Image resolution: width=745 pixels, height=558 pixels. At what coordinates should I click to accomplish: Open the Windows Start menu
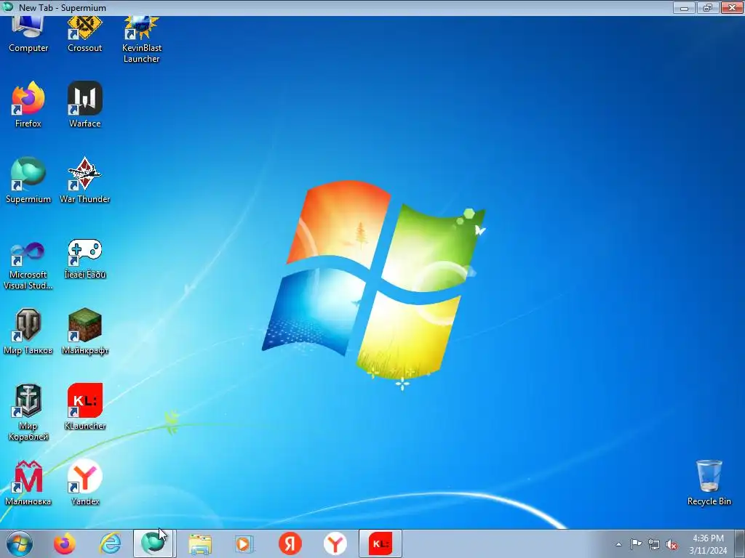20,543
